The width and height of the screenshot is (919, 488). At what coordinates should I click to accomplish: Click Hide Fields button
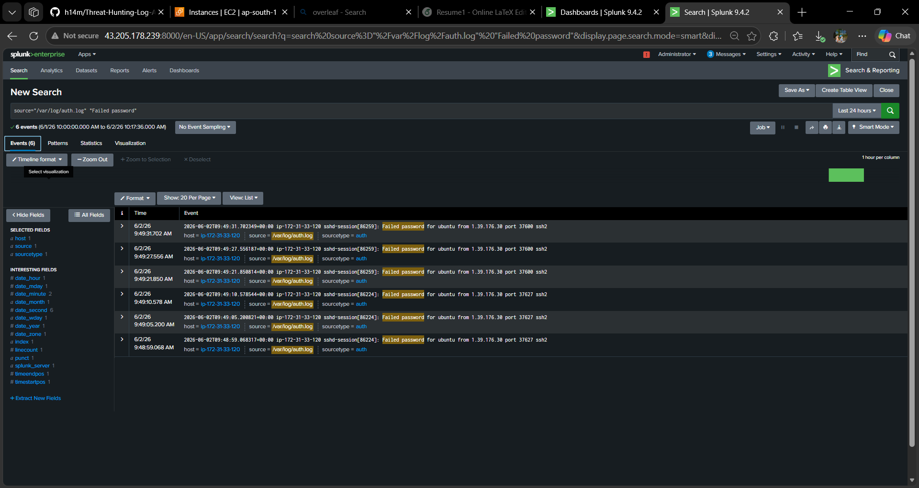pos(28,215)
